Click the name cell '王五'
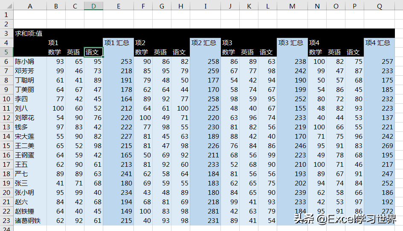 click(x=30, y=164)
